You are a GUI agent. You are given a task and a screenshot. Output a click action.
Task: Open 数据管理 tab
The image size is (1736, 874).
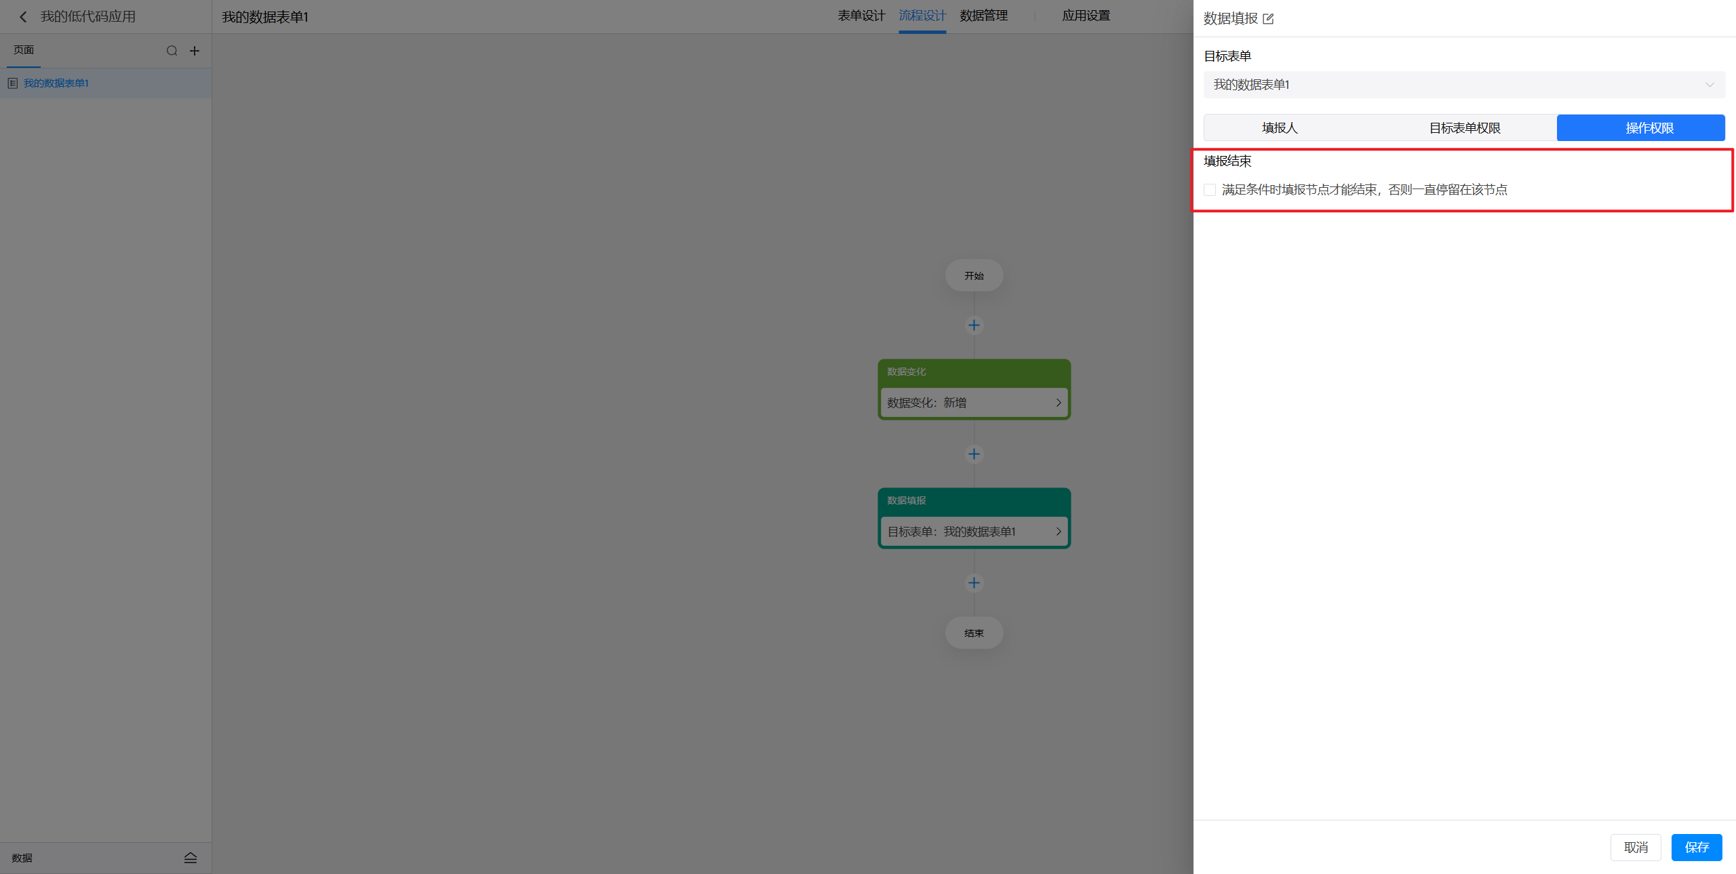pos(983,16)
